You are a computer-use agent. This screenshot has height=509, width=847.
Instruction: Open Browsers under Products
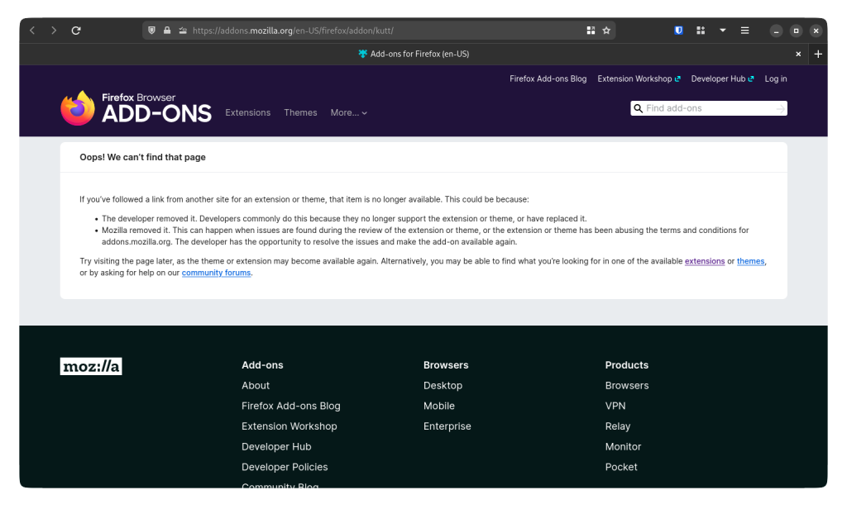[627, 386]
